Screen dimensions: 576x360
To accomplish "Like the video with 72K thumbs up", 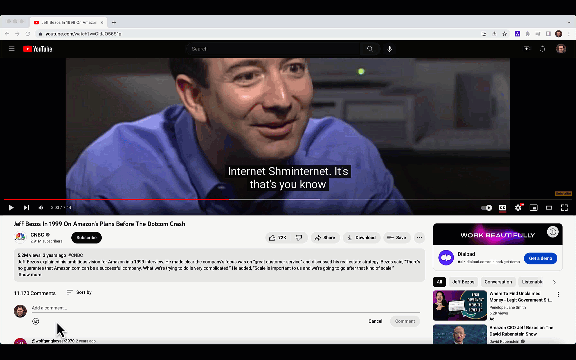I will (278, 238).
